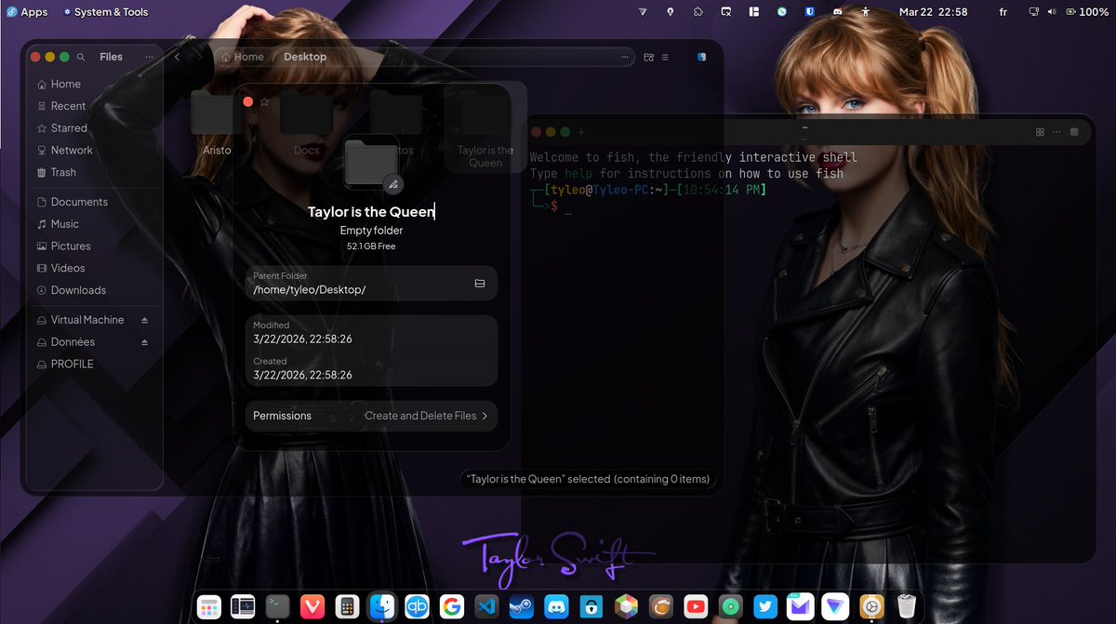Open the Apps menu in top bar
Screen dimensions: 1116x624
click(x=27, y=12)
